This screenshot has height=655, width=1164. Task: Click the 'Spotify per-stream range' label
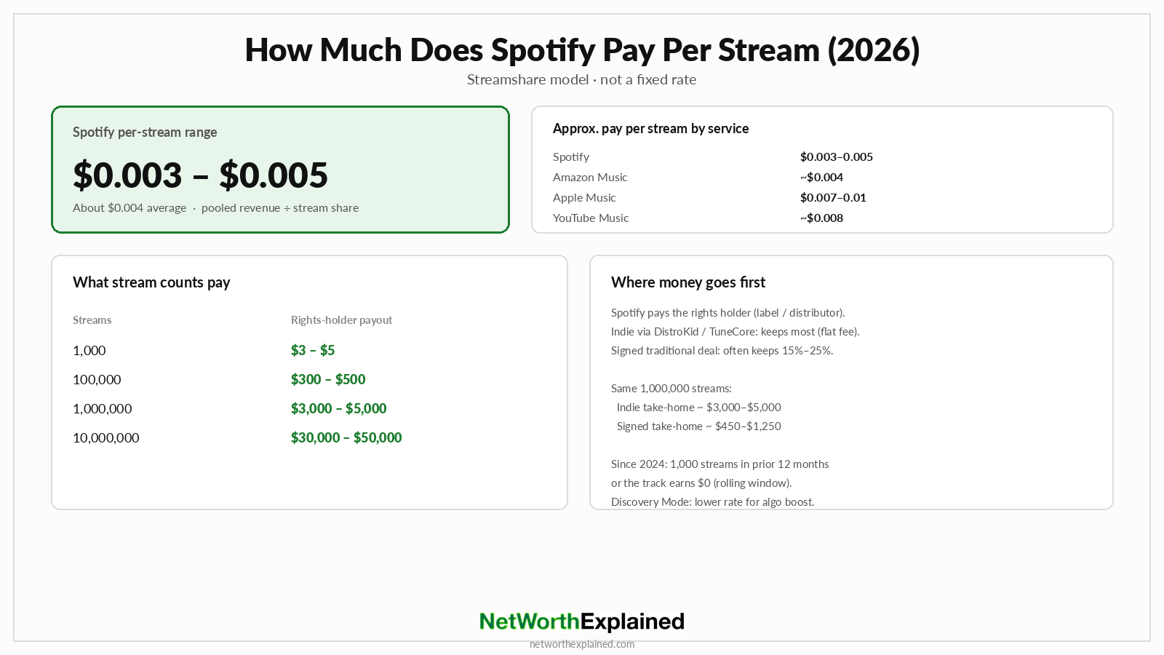pos(145,132)
